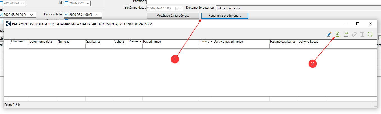The image size is (381, 114).
Task: Expand the 'Pagaminti iki' datetime dropdown arrow
Action: (x=97, y=14)
